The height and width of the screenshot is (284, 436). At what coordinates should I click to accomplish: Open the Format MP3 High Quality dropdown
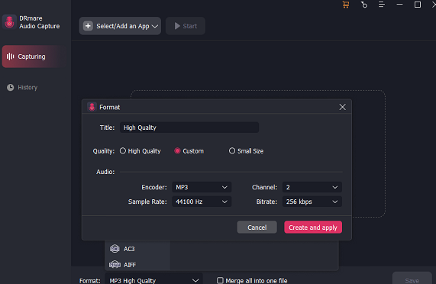click(153, 279)
